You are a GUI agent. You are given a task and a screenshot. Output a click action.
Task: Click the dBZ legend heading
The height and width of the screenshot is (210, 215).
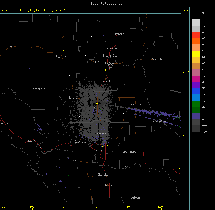[x=202, y=13]
